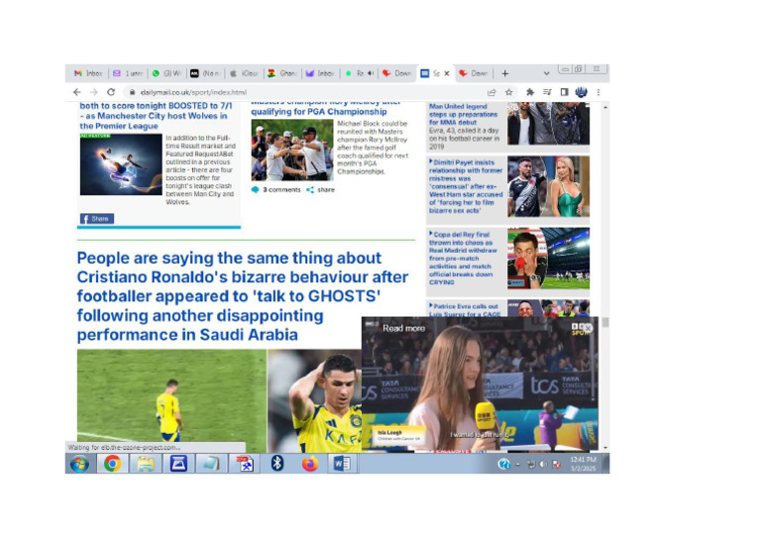Image resolution: width=761 pixels, height=538 pixels.
Task: Open the media control queue icon
Action: pos(547,92)
